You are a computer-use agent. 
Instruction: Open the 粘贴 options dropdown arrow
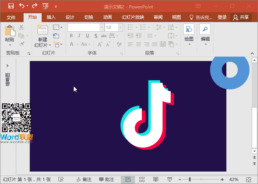point(10,45)
